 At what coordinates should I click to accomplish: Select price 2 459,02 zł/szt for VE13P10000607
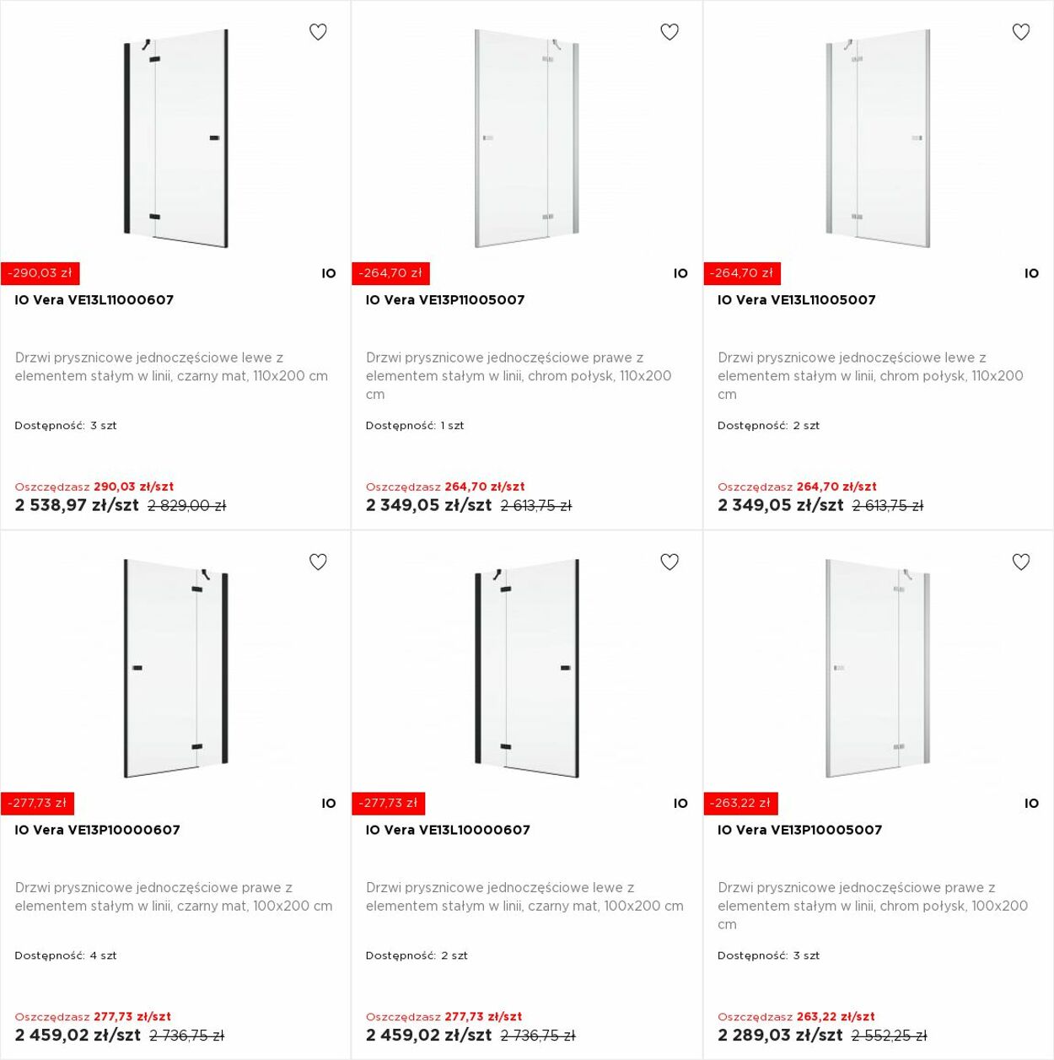(x=78, y=1035)
